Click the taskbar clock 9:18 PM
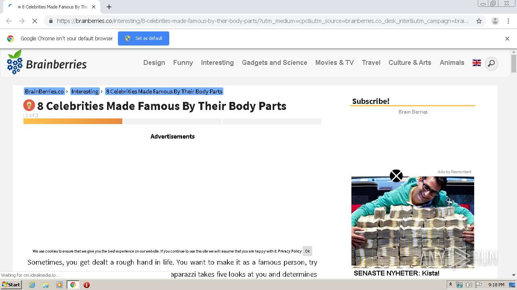This screenshot has height=290, width=517. point(496,285)
